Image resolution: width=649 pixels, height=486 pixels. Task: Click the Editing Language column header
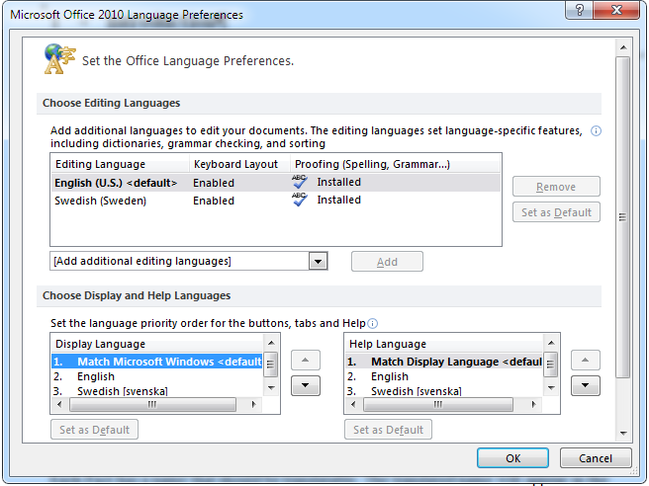pyautogui.click(x=121, y=164)
